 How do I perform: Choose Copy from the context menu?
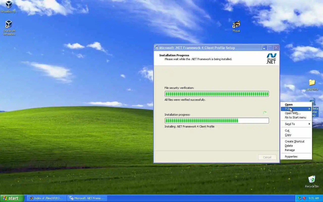[296, 135]
